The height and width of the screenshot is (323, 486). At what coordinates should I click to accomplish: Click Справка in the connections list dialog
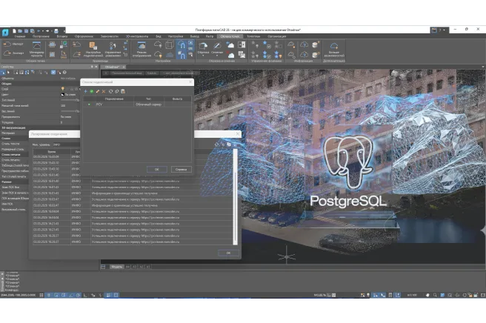click(x=181, y=170)
